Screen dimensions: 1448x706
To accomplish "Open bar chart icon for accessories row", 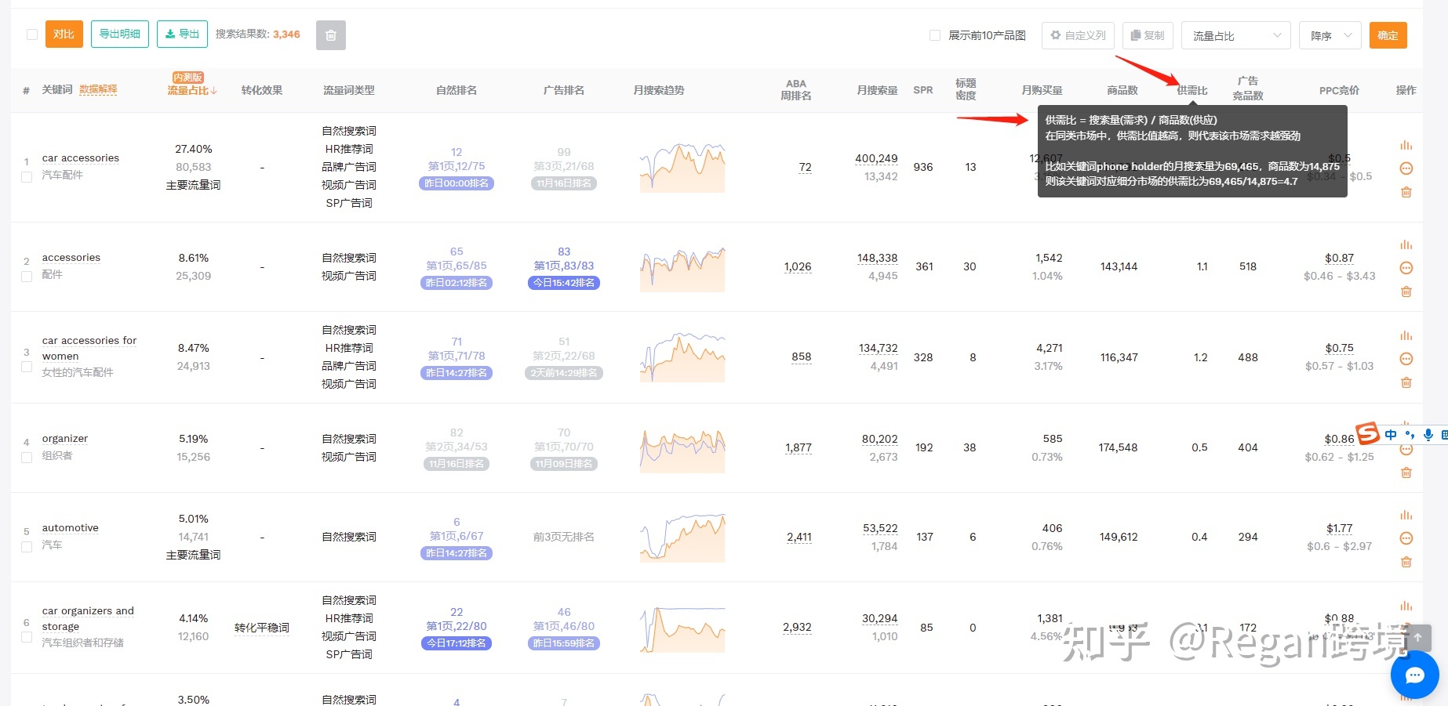I will [1406, 245].
